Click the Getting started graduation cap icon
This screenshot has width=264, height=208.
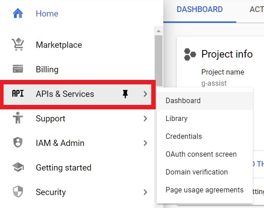18,167
